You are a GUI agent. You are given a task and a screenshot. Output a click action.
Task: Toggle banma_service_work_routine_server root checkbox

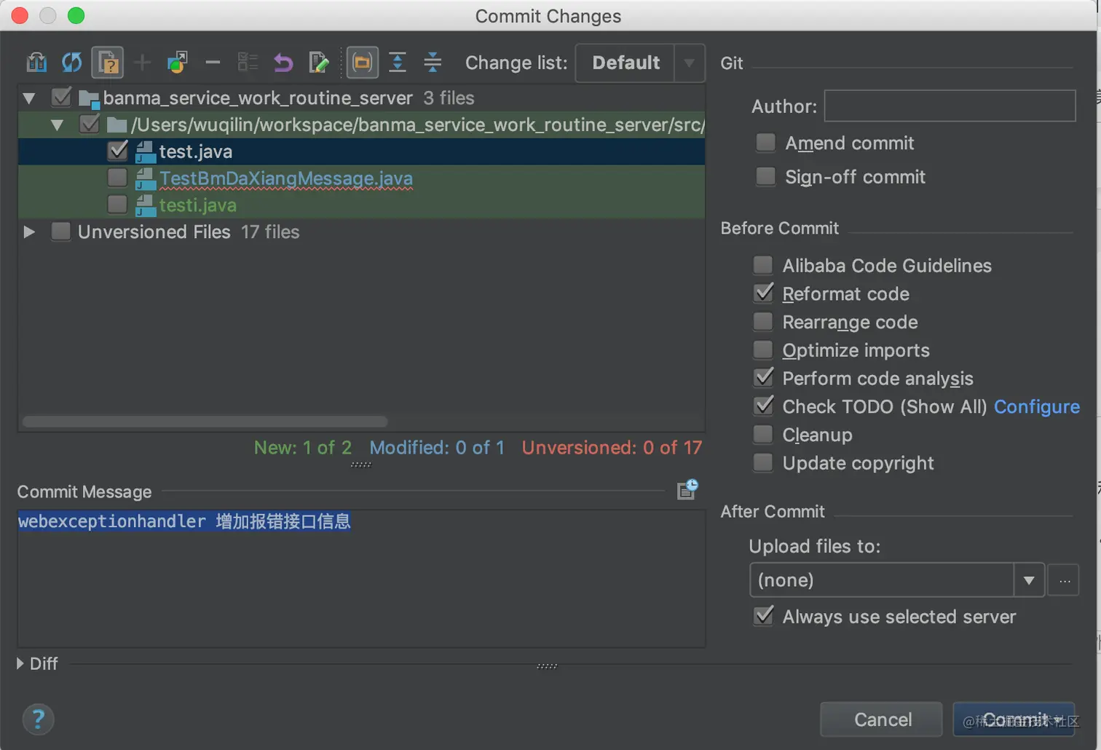tap(61, 97)
